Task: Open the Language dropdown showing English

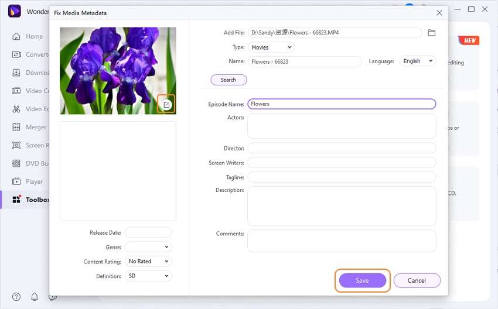Action: [418, 61]
